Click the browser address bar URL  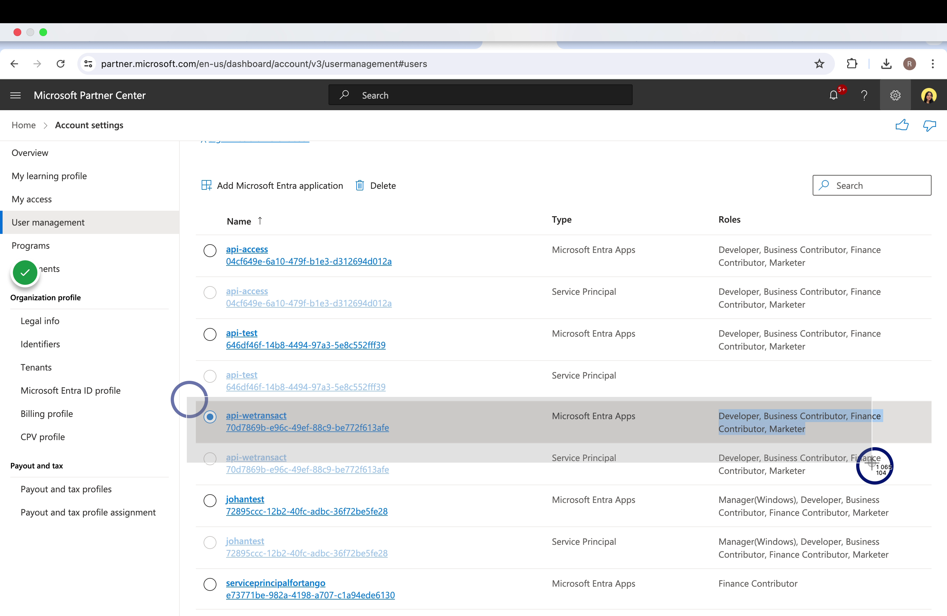coord(264,64)
